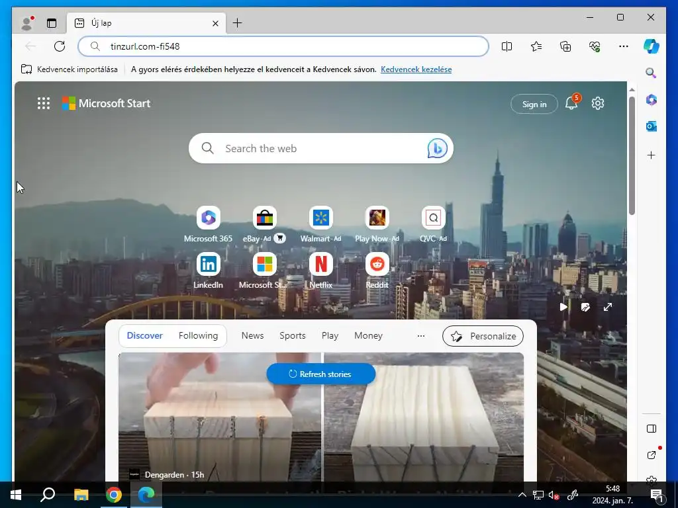Show hidden system tray icons chevron
The width and height of the screenshot is (678, 508).
click(x=522, y=495)
